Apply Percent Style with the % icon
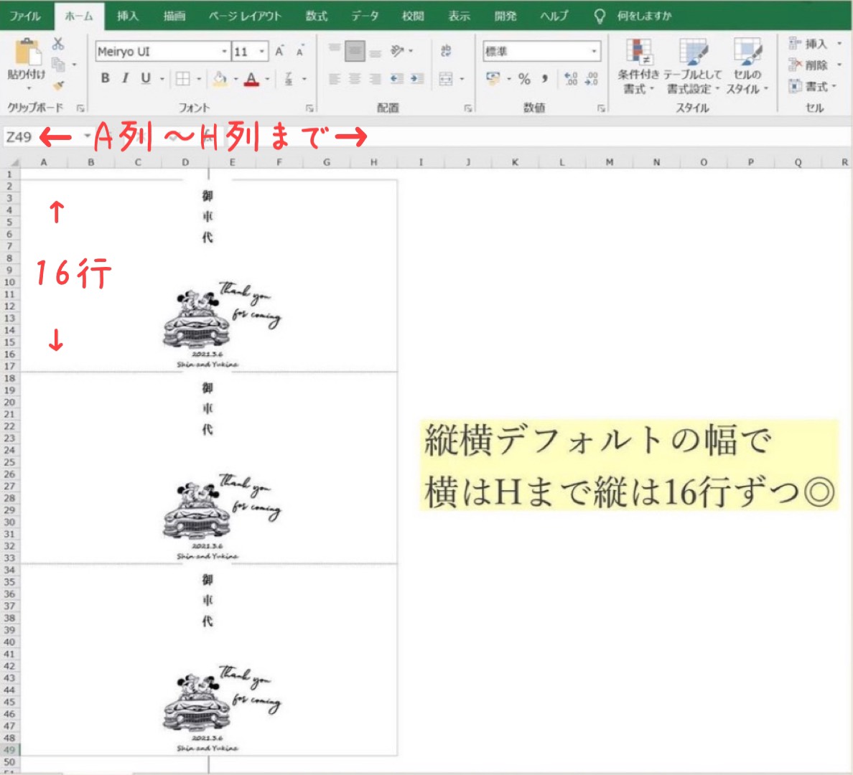853x775 pixels. [x=524, y=79]
